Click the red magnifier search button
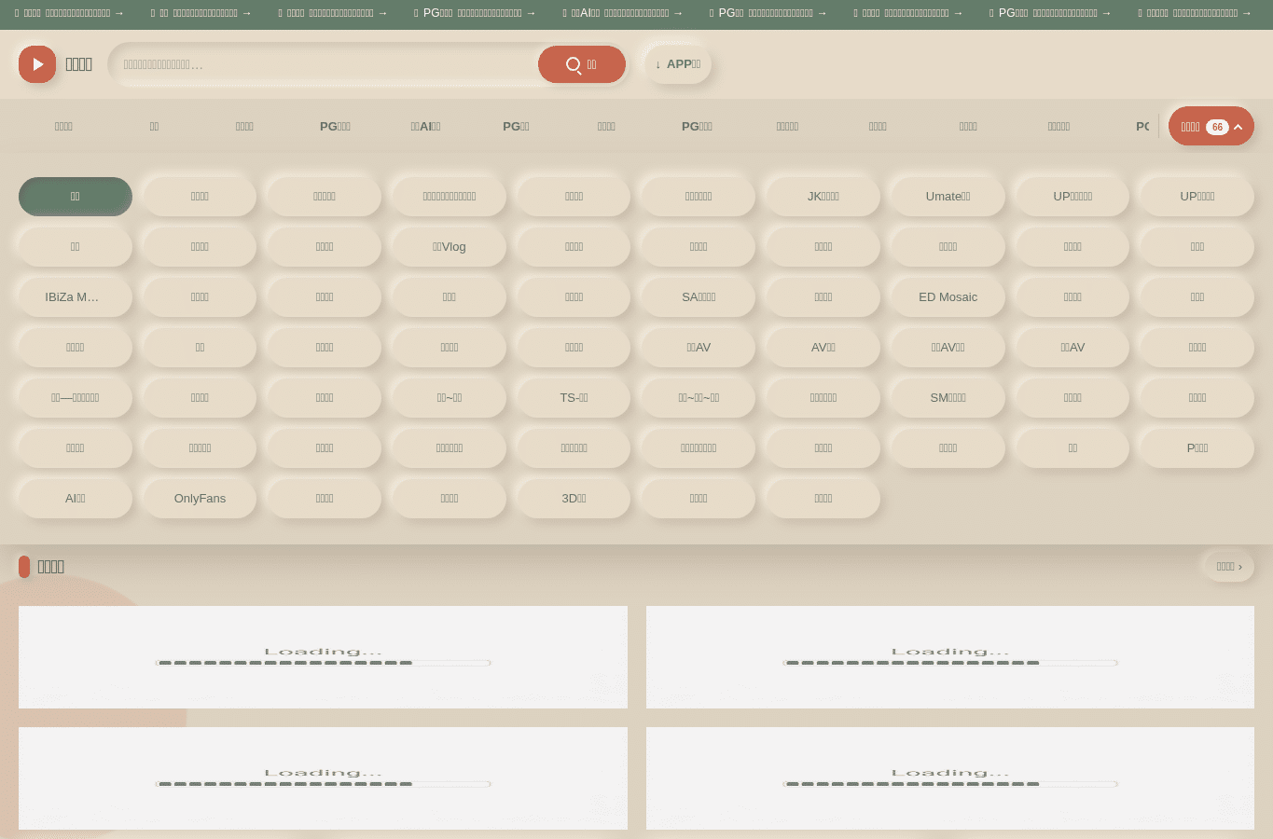Viewport: 1273px width, 839px height. (582, 64)
